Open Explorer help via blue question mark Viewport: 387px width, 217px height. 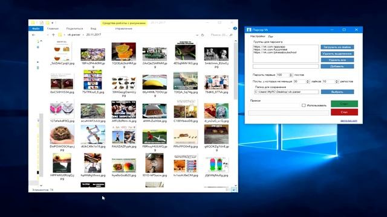point(235,28)
